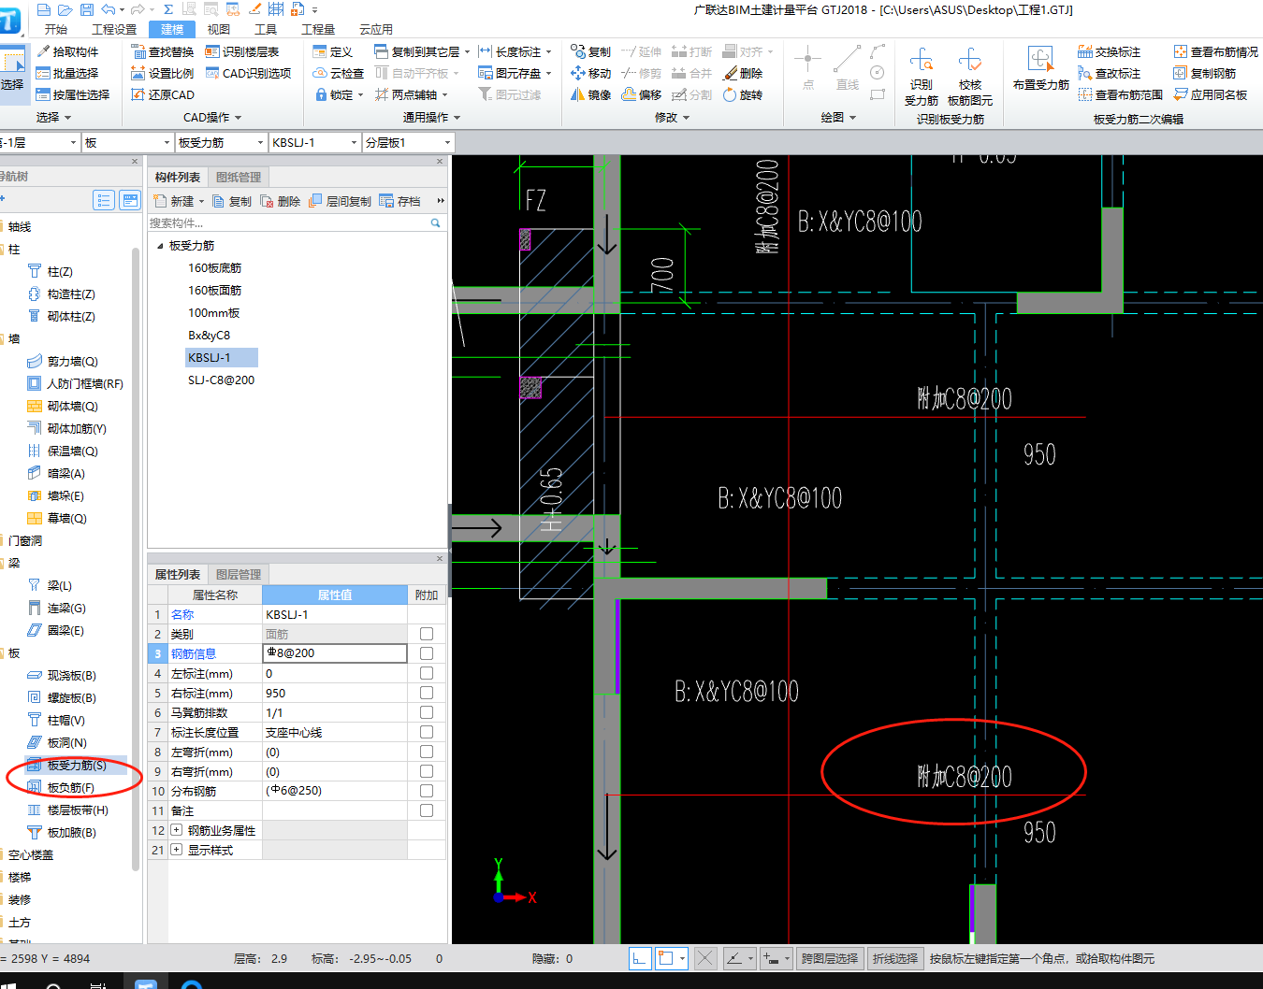The image size is (1263, 989).
Task: Click the Undo arrow icon
Action: 109,9
